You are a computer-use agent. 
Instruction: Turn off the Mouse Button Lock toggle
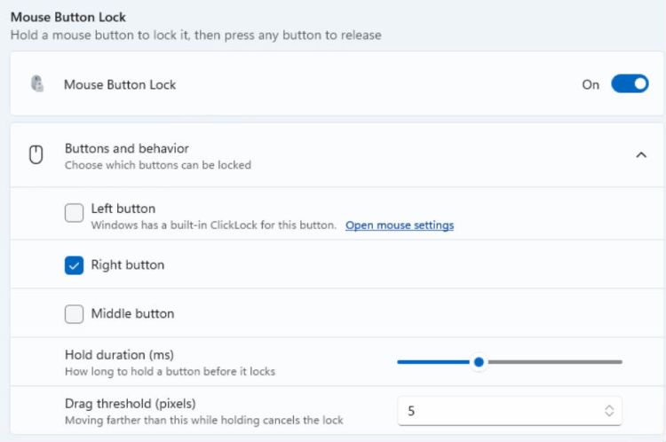tap(630, 83)
